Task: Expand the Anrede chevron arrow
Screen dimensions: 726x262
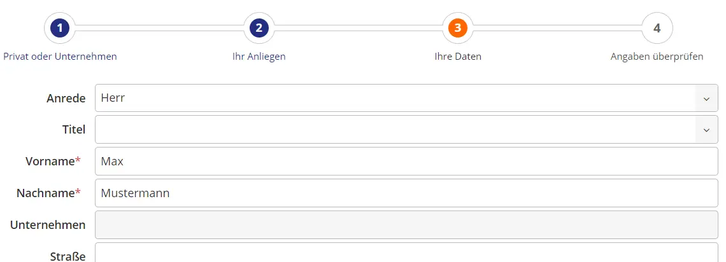Action: 706,99
